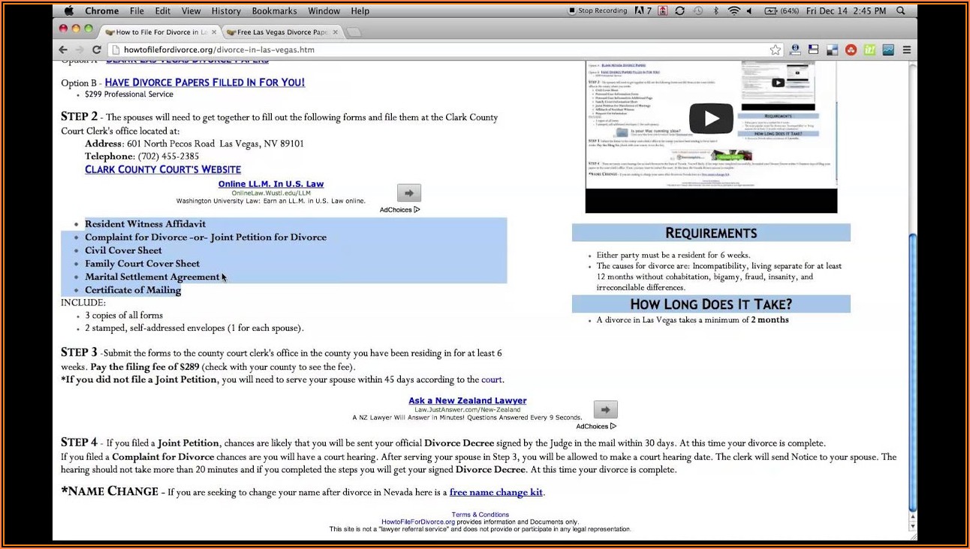This screenshot has width=970, height=549.
Task: Switch to Free Las Vegas Divorce Papers tab
Action: click(282, 32)
